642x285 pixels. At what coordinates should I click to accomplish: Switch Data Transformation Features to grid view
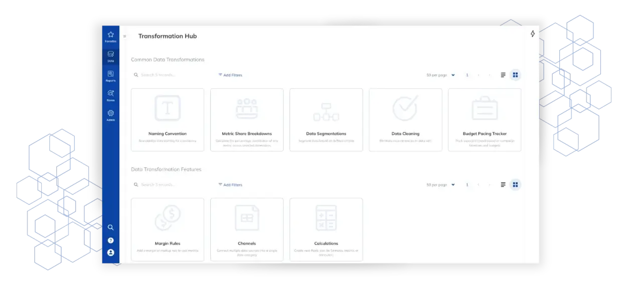[515, 185]
